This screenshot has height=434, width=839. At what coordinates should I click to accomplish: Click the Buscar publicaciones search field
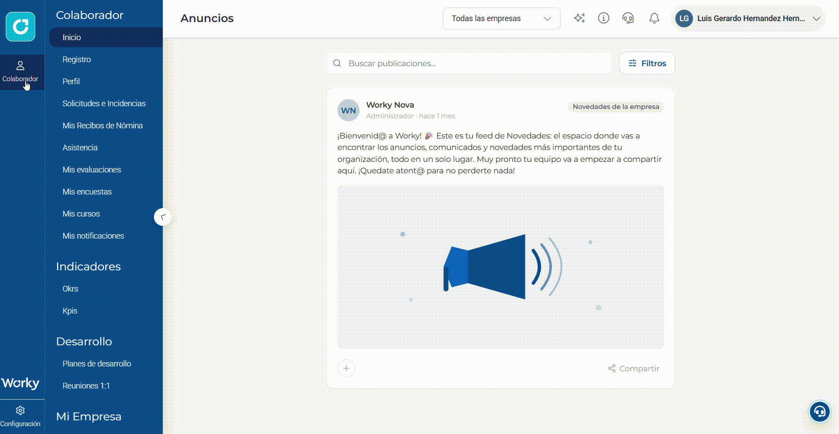pos(469,63)
